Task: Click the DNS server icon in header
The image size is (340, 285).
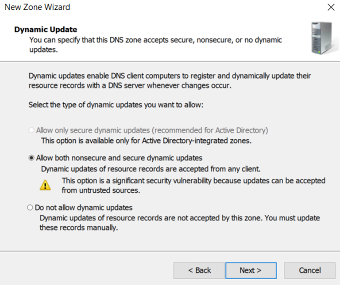Action: tap(321, 39)
